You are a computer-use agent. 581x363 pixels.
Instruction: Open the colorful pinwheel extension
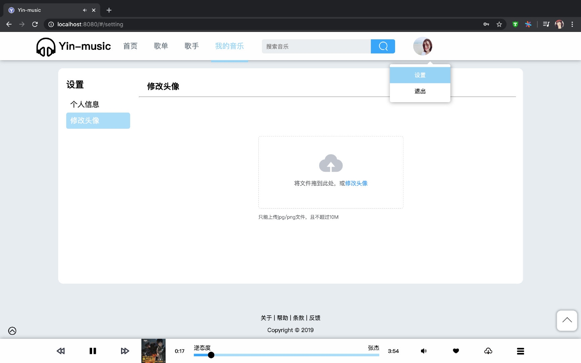tap(528, 24)
